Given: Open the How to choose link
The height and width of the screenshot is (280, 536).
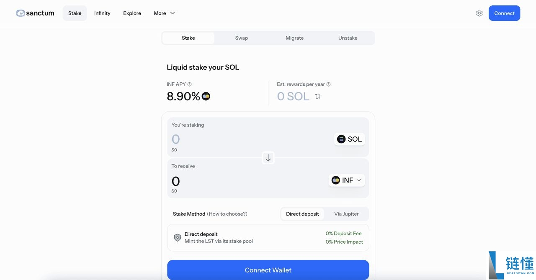Looking at the screenshot, I should coord(227,214).
